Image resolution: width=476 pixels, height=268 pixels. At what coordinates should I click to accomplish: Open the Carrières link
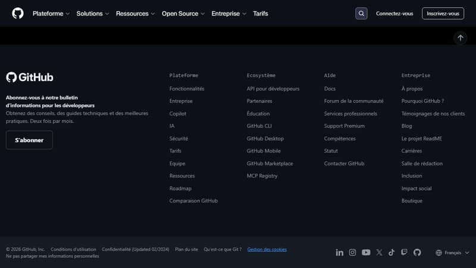(x=411, y=151)
